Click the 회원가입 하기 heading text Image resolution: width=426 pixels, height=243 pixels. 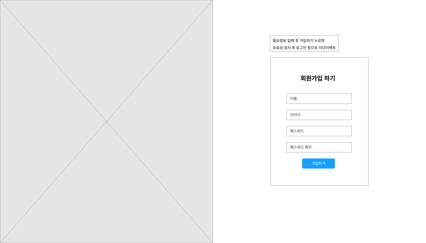click(318, 78)
